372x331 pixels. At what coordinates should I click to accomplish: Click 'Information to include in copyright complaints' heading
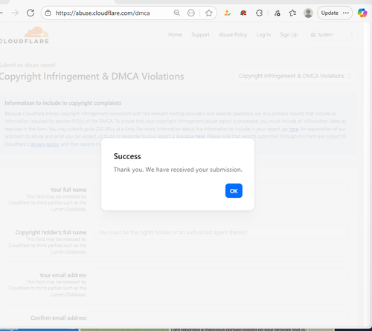tap(63, 103)
